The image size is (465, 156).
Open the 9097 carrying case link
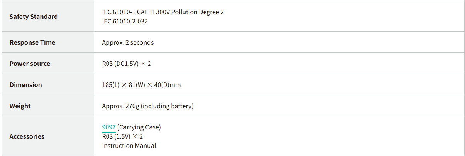108,127
